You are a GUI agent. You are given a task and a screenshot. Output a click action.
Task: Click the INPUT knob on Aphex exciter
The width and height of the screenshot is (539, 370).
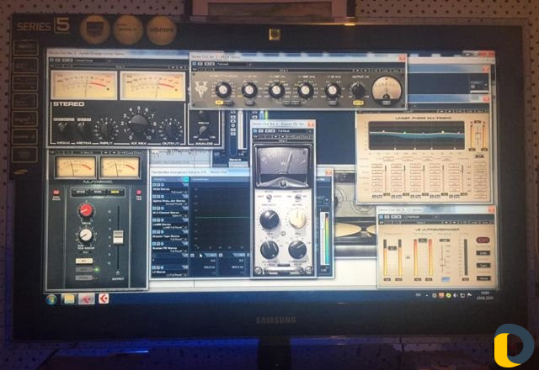[107, 129]
